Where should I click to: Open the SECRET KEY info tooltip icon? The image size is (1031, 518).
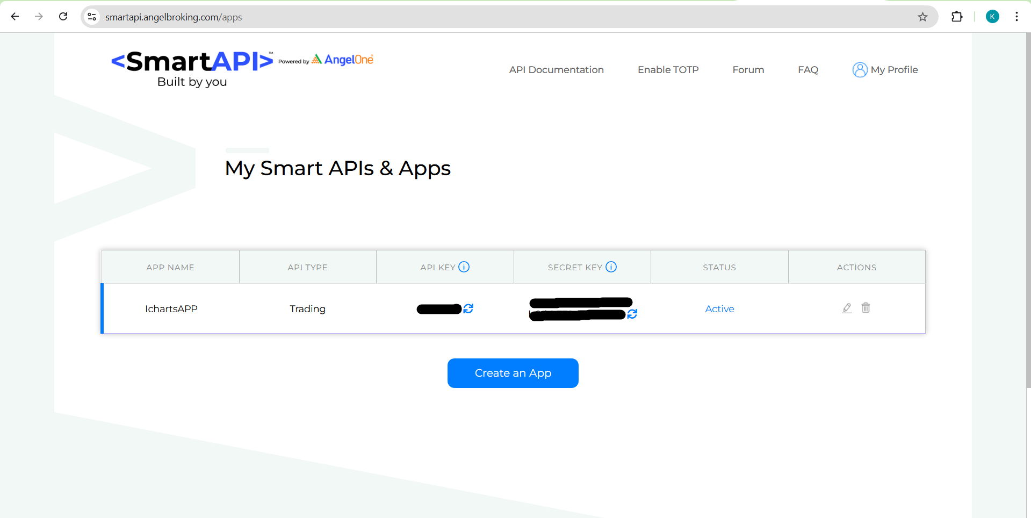pos(611,266)
